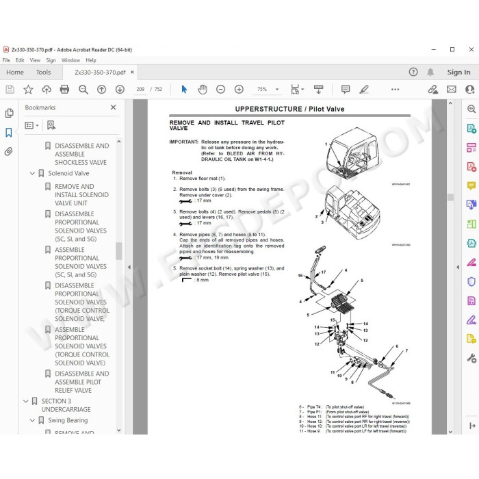Image resolution: width=479 pixels, height=479 pixels.
Task: Open find text magnifier in the toolbar
Action: tap(83, 89)
